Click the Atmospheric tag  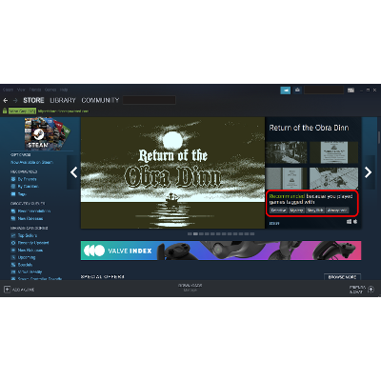coord(337,211)
